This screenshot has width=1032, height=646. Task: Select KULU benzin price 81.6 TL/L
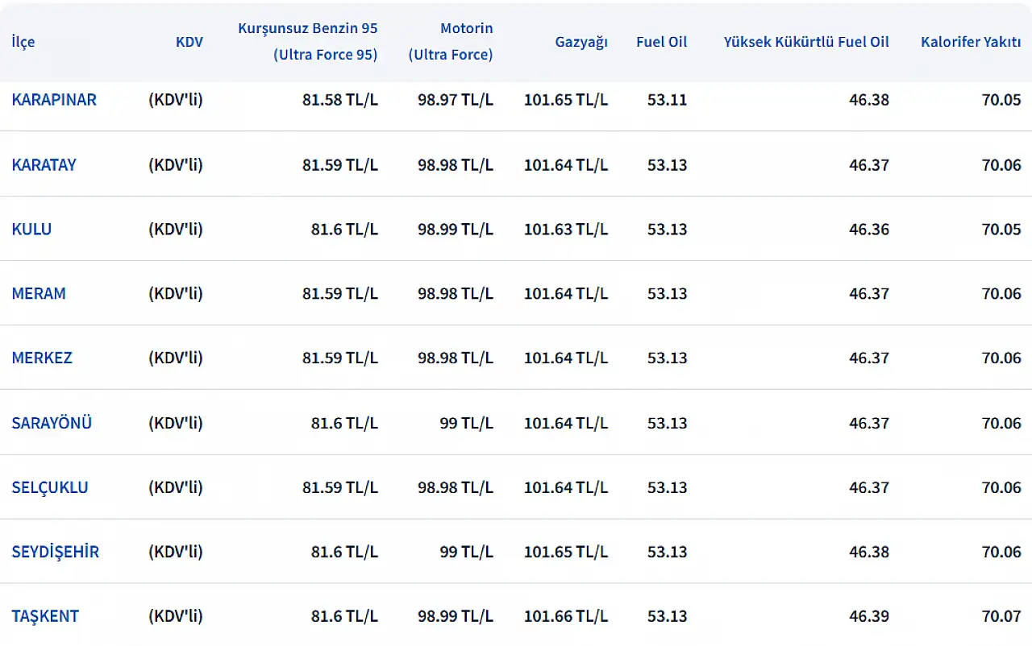pyautogui.click(x=345, y=229)
